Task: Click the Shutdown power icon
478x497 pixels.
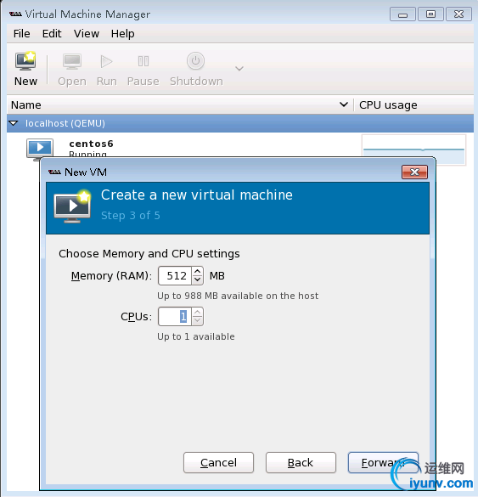Action: coord(195,60)
